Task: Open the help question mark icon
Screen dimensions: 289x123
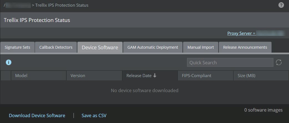Action: (x=281, y=5)
